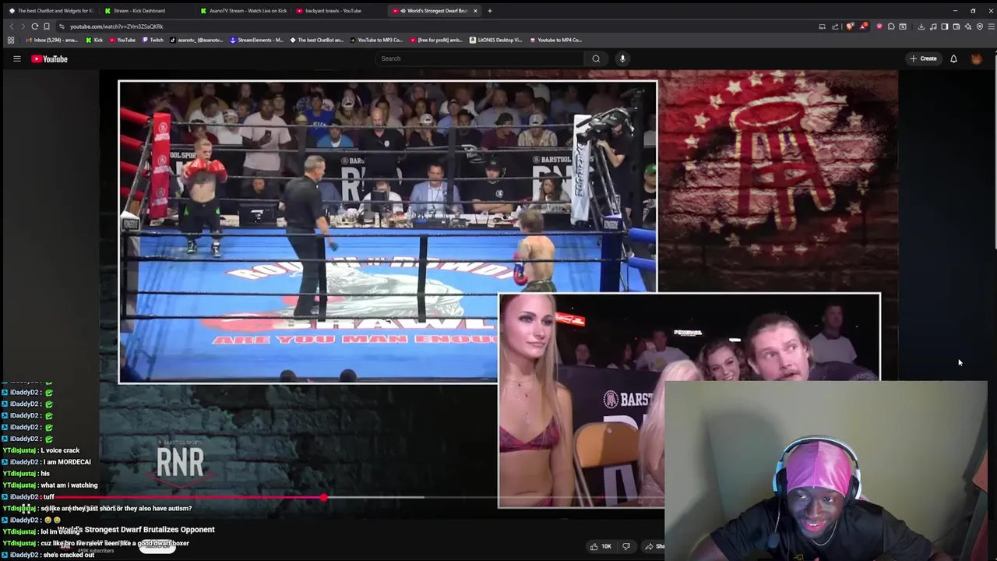Open the bookmarks apps grid icon
Screen dimensions: 997x561
(11, 40)
